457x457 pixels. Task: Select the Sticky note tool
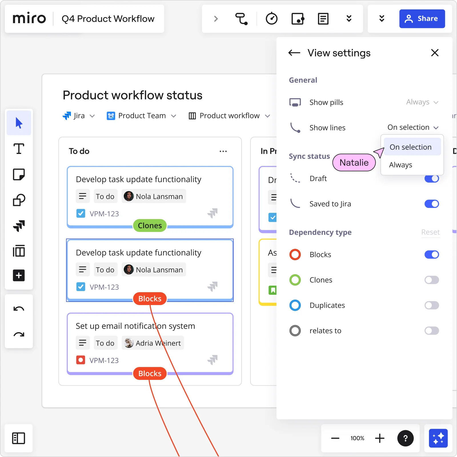coord(19,174)
